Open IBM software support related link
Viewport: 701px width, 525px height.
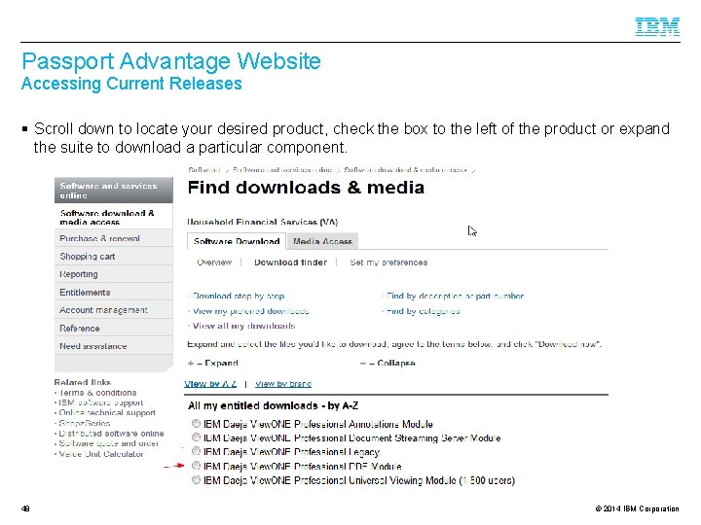[x=101, y=402]
